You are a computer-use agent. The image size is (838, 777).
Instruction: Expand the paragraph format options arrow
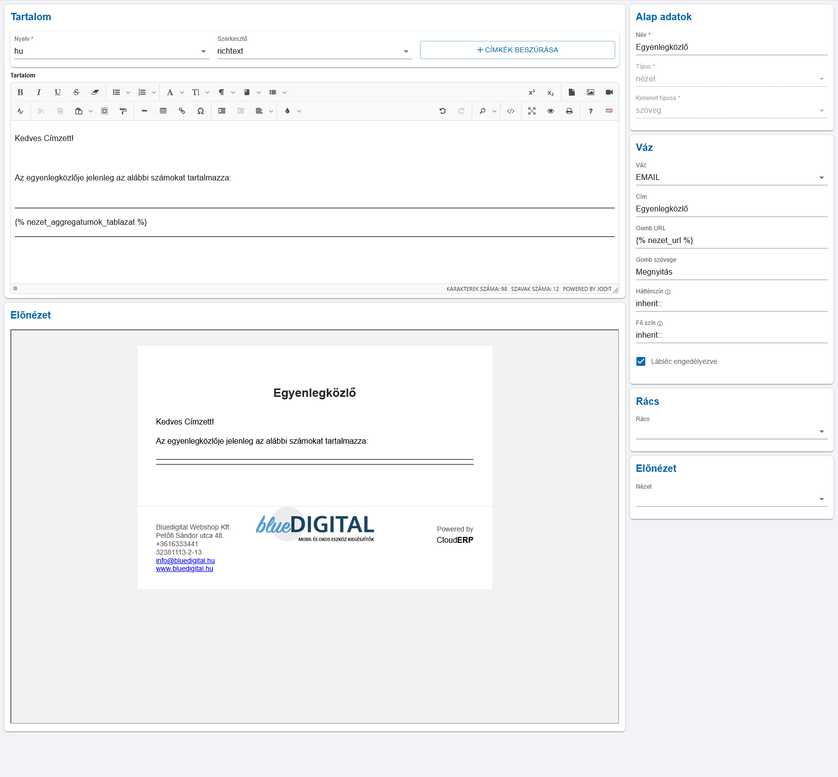(x=233, y=92)
